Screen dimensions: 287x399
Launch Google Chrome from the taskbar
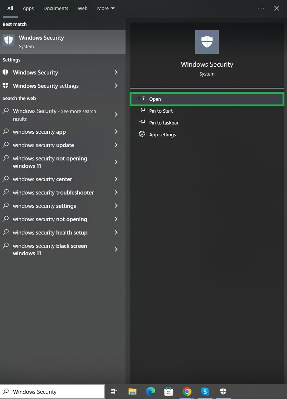[187, 392]
